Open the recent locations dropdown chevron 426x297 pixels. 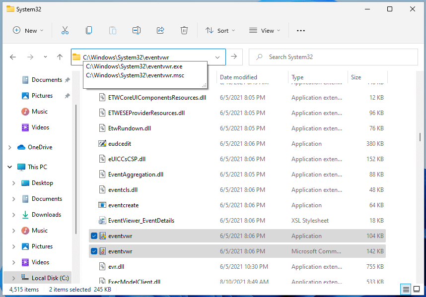[45, 57]
